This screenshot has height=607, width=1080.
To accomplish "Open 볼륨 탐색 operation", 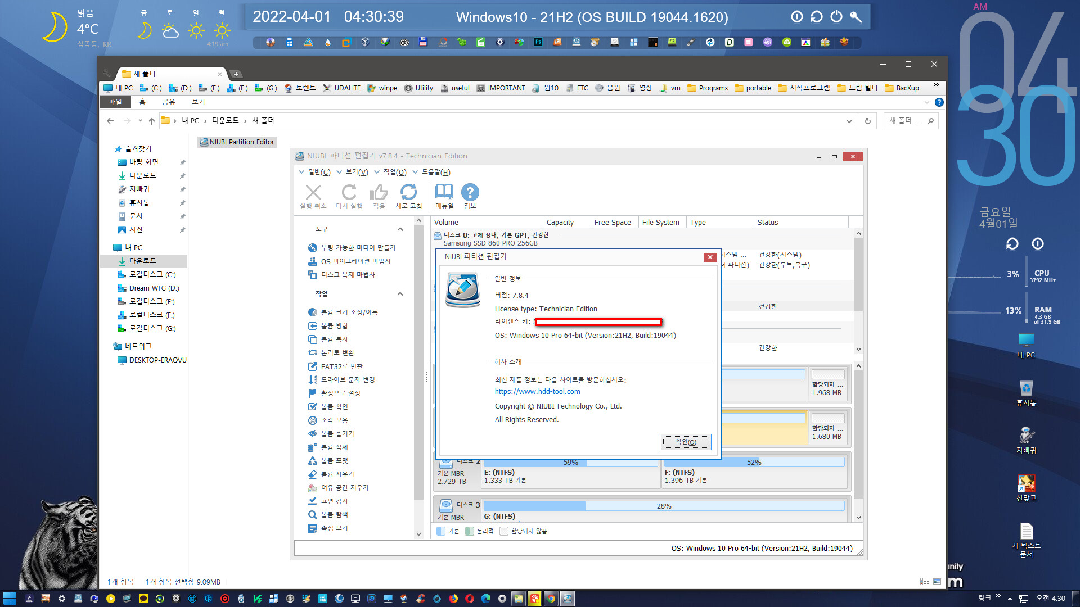I will pyautogui.click(x=328, y=515).
